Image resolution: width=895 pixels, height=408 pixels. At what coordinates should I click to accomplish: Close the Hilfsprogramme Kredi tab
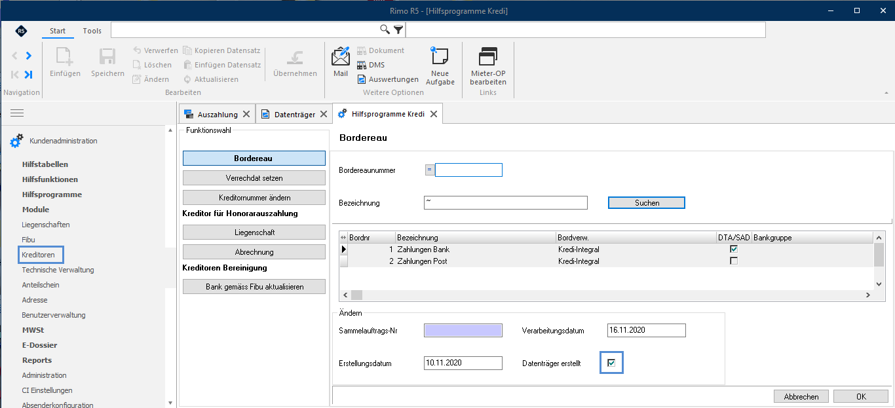[x=433, y=114]
